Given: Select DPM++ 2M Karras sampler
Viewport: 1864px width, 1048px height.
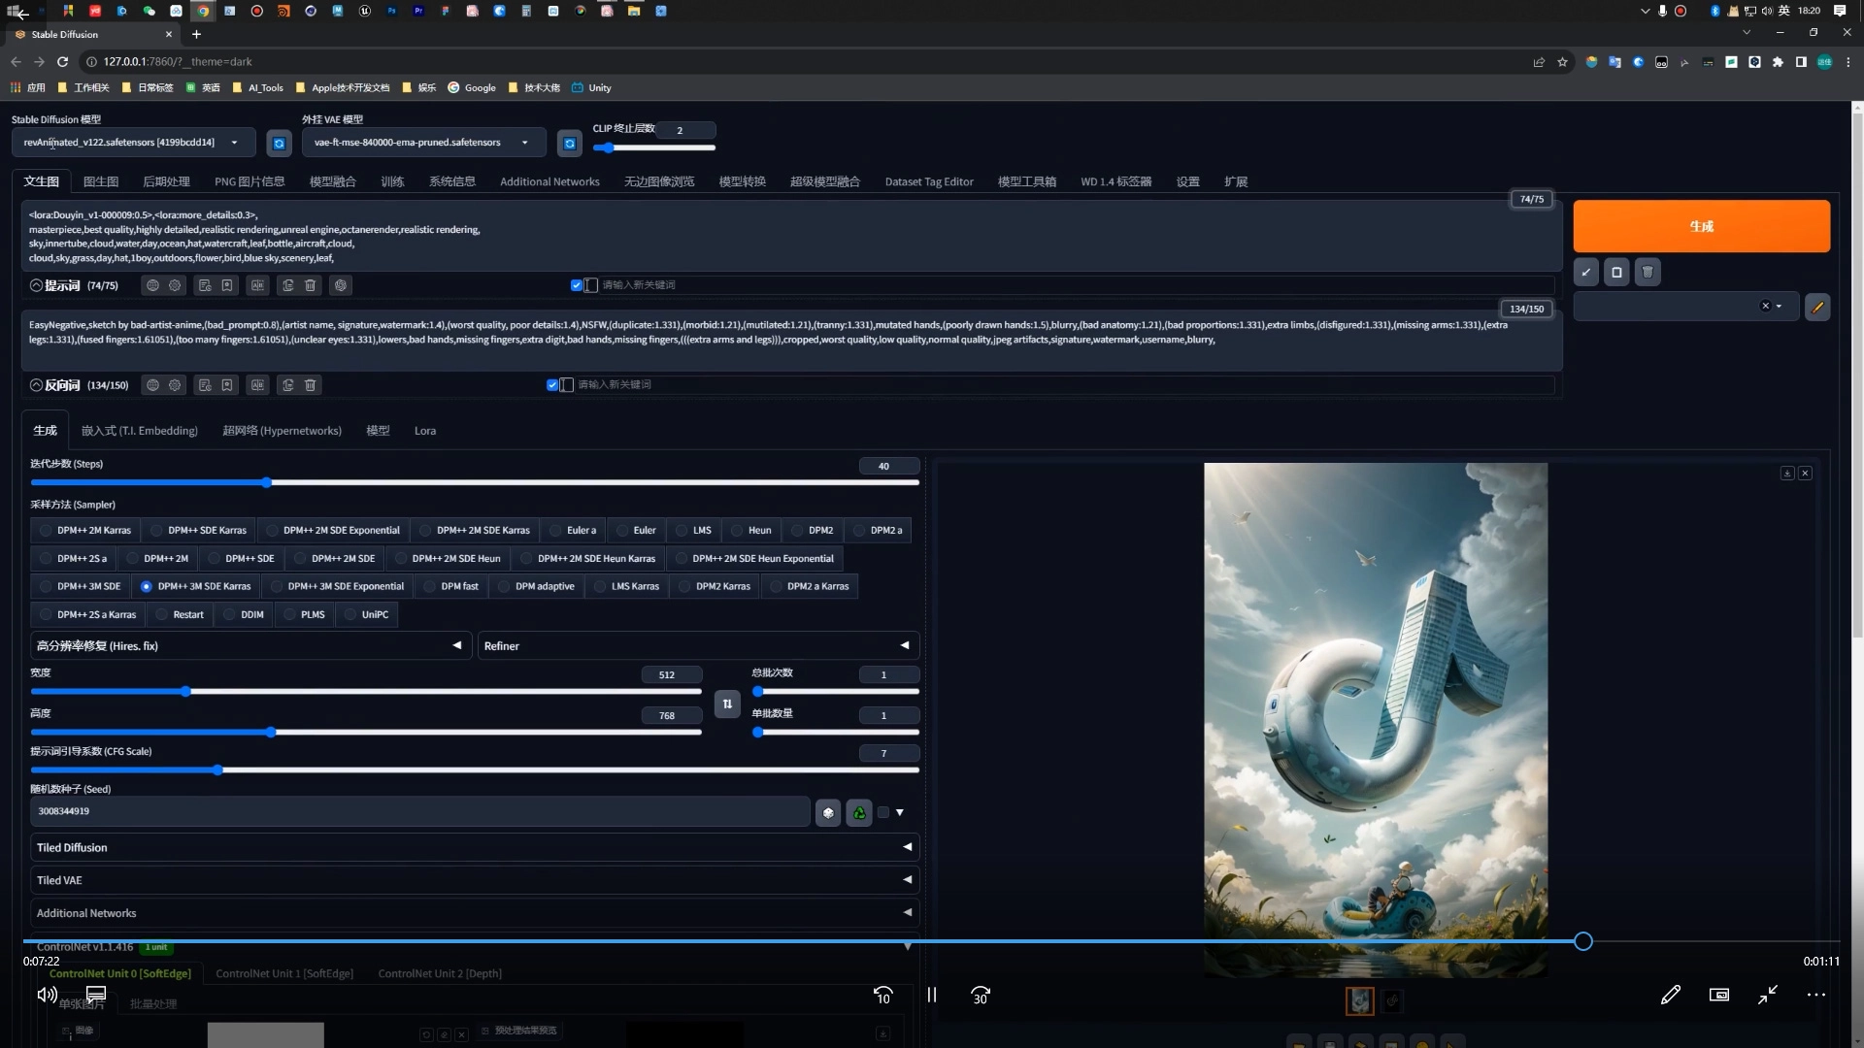Looking at the screenshot, I should tap(85, 531).
